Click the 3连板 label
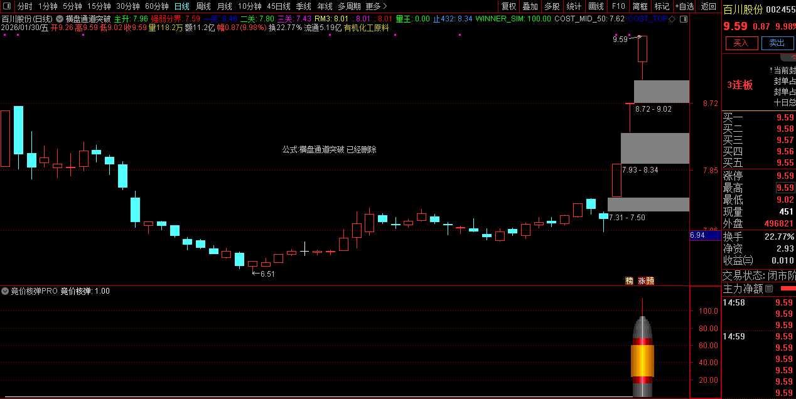Screen dimensions: 796x399 click(740, 85)
